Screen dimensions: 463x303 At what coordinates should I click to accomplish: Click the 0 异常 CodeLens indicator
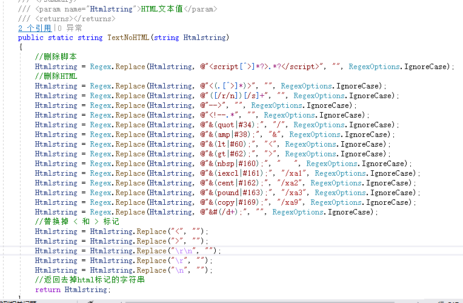70,28
